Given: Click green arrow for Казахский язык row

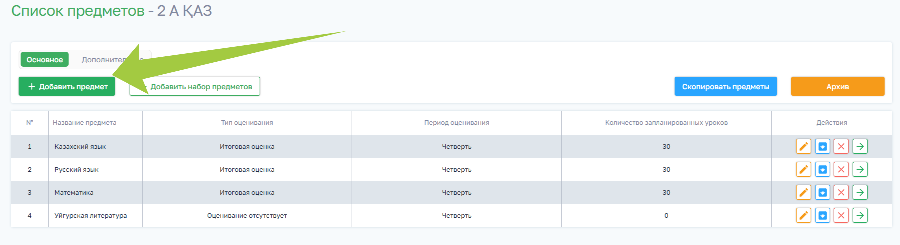Looking at the screenshot, I should (x=860, y=146).
